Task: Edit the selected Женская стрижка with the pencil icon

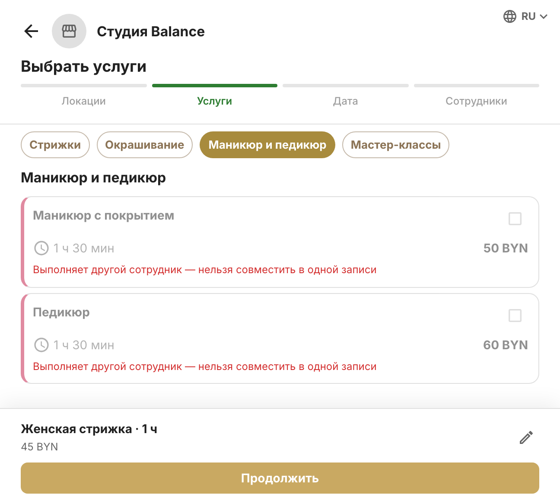Action: [526, 437]
